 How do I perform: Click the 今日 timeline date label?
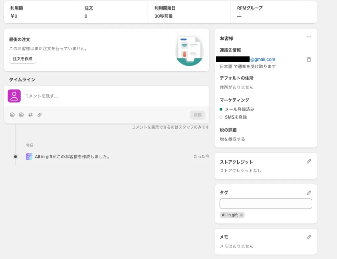(30, 145)
